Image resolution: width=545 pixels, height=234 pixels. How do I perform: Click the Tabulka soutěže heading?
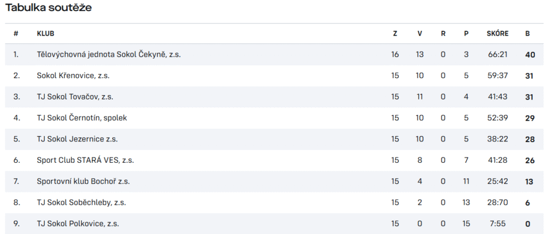point(48,8)
